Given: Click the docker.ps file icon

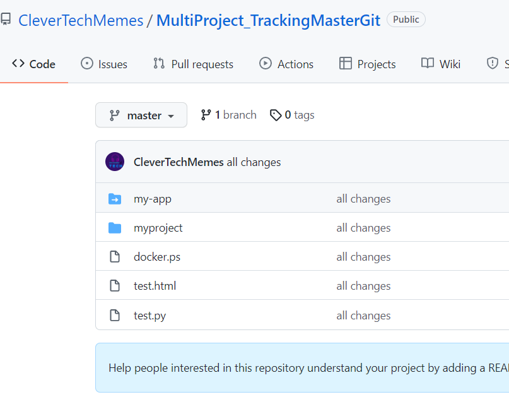Looking at the screenshot, I should (115, 257).
